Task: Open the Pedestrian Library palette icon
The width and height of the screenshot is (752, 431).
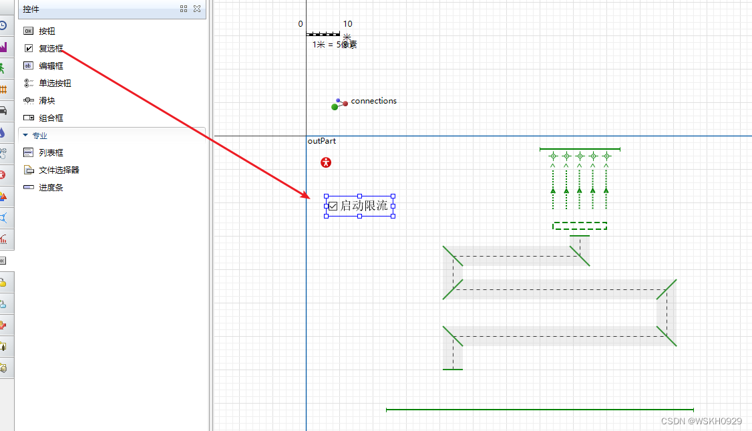Action: tap(3, 68)
